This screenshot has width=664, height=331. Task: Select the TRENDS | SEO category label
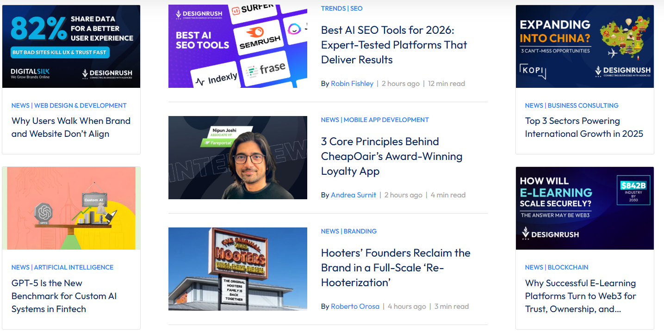click(342, 8)
